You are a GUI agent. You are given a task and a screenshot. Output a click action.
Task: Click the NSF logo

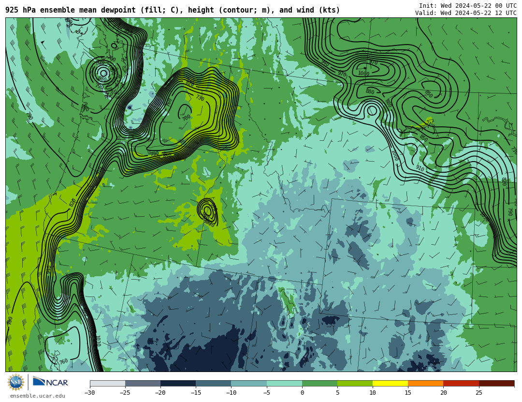[15, 382]
